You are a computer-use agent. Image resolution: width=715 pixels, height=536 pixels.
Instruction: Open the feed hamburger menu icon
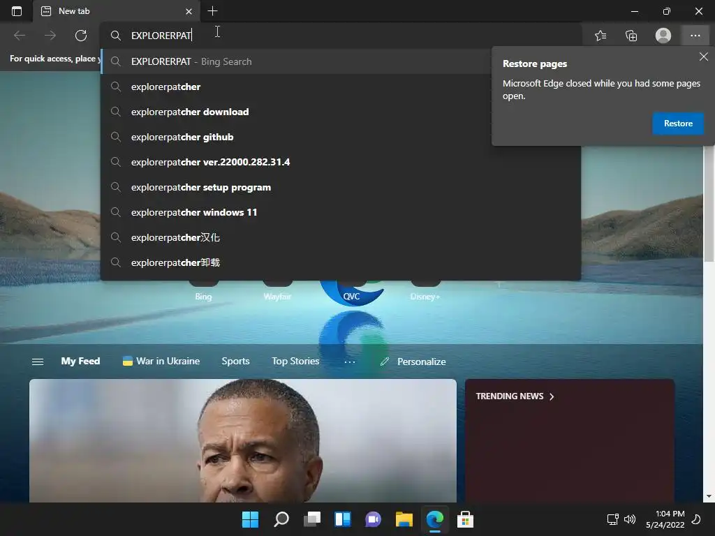click(38, 362)
